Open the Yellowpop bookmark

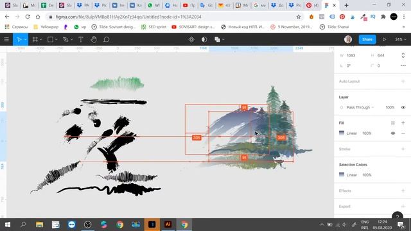46,27
